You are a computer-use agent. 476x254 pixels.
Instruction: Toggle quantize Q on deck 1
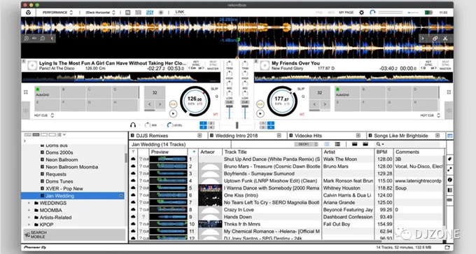pyautogui.click(x=217, y=97)
